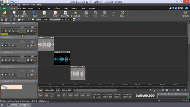Screen dimensions: 190x107
Task: Click the Tempo field showing 120.00
Action: (x=45, y=20)
